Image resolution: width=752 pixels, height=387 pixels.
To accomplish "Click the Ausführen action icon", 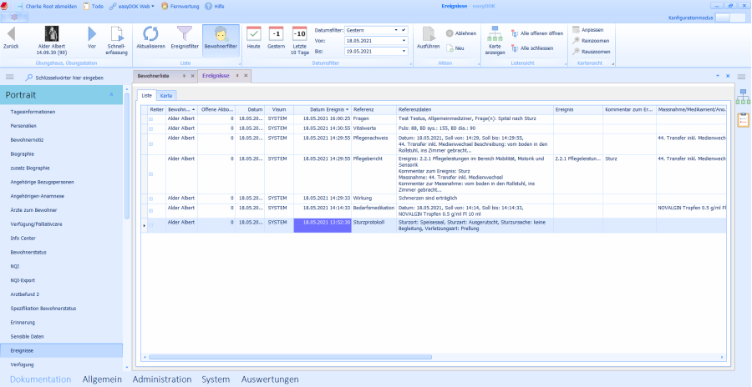I will [428, 34].
